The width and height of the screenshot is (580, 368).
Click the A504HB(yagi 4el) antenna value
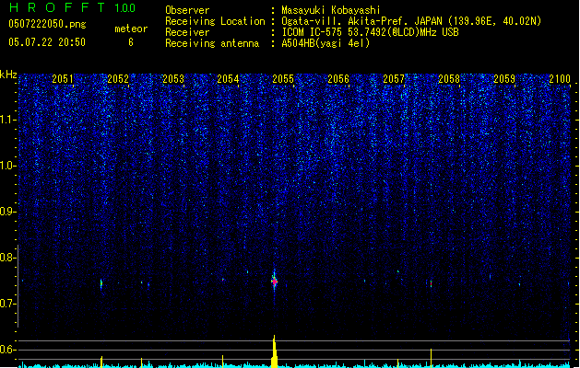coord(326,43)
